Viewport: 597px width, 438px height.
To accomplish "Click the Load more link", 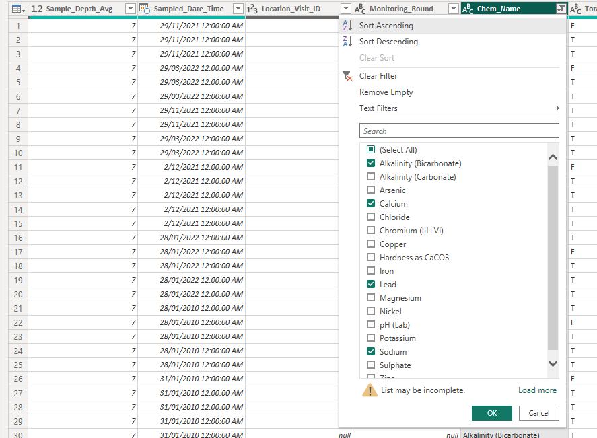I will pyautogui.click(x=537, y=390).
